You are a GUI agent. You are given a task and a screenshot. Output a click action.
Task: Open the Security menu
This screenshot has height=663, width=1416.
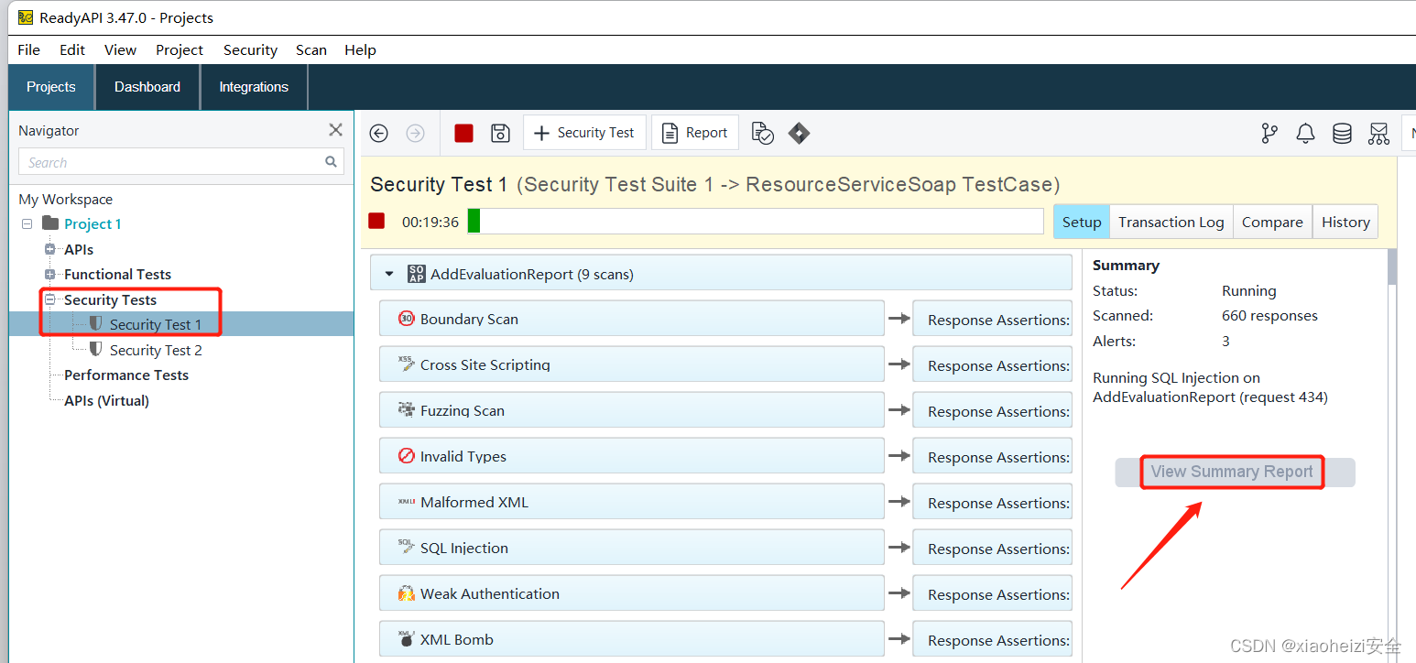[x=250, y=49]
